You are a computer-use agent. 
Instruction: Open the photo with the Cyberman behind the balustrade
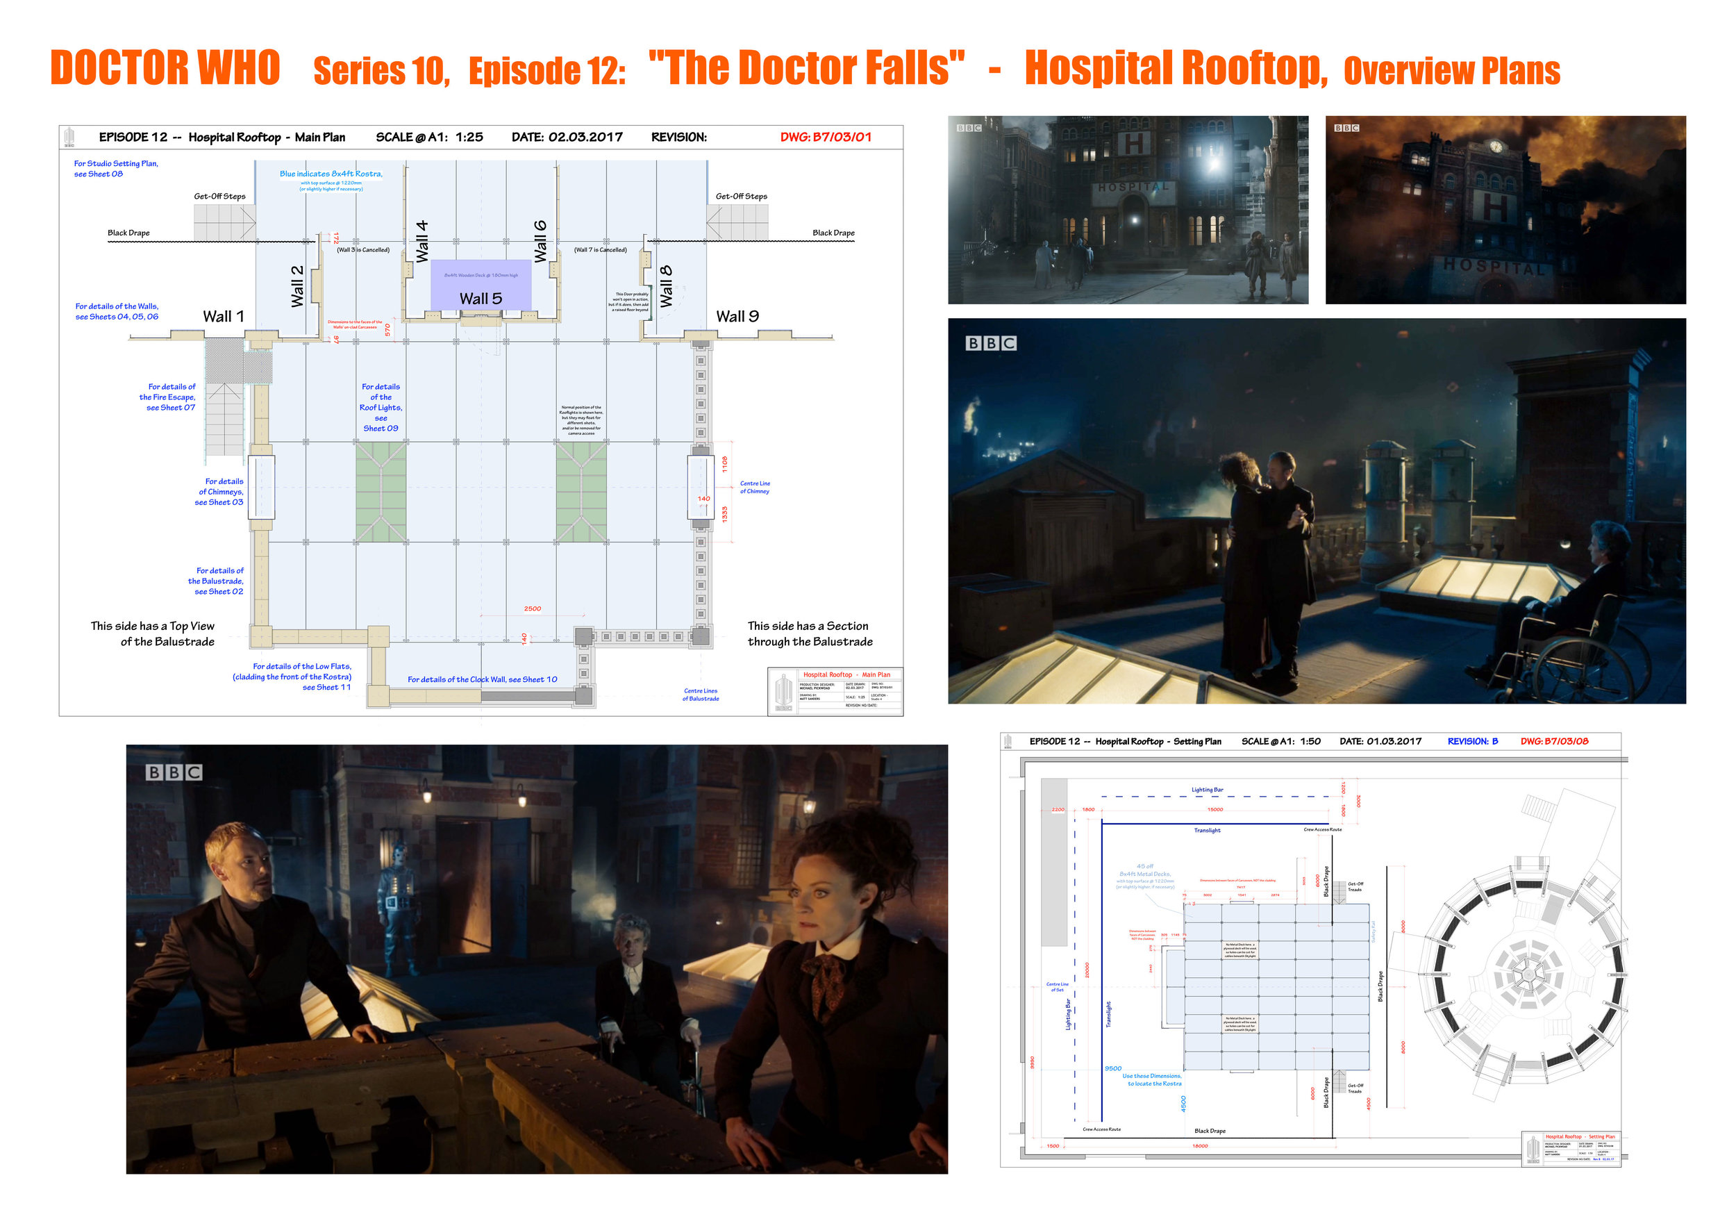tap(537, 960)
